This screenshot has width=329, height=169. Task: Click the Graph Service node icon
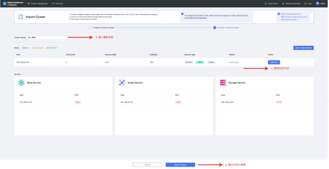[122, 83]
